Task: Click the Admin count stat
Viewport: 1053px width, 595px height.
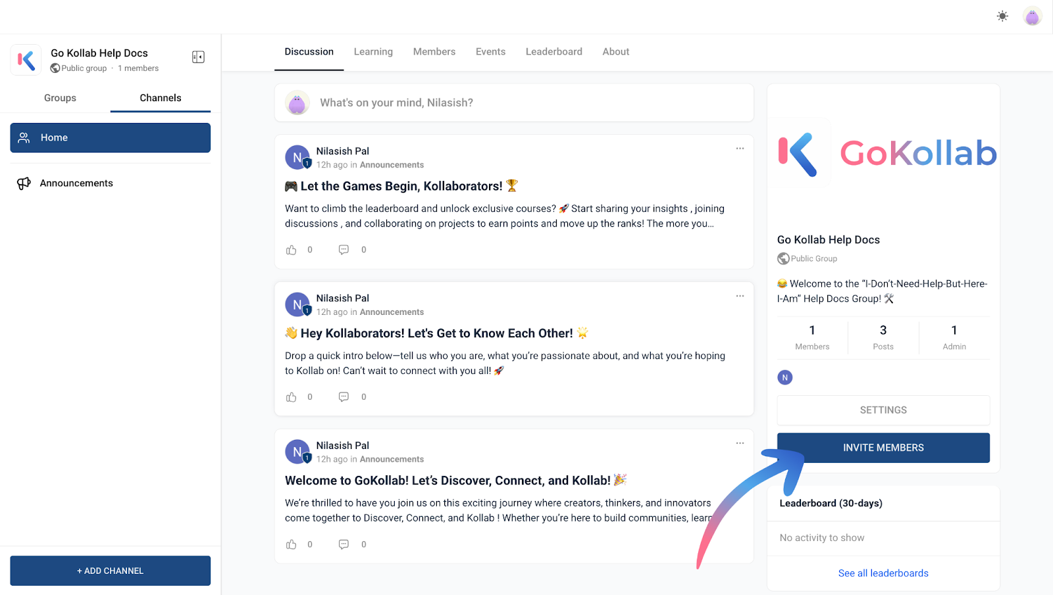Action: coord(954,337)
